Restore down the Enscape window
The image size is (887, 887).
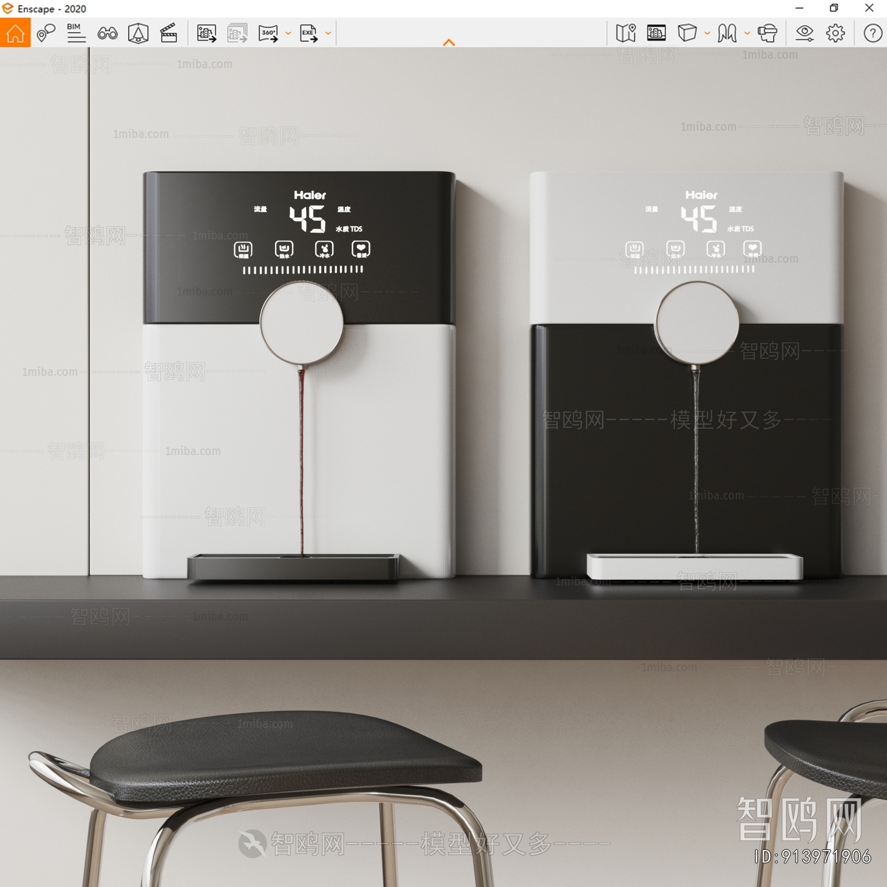pyautogui.click(x=834, y=8)
